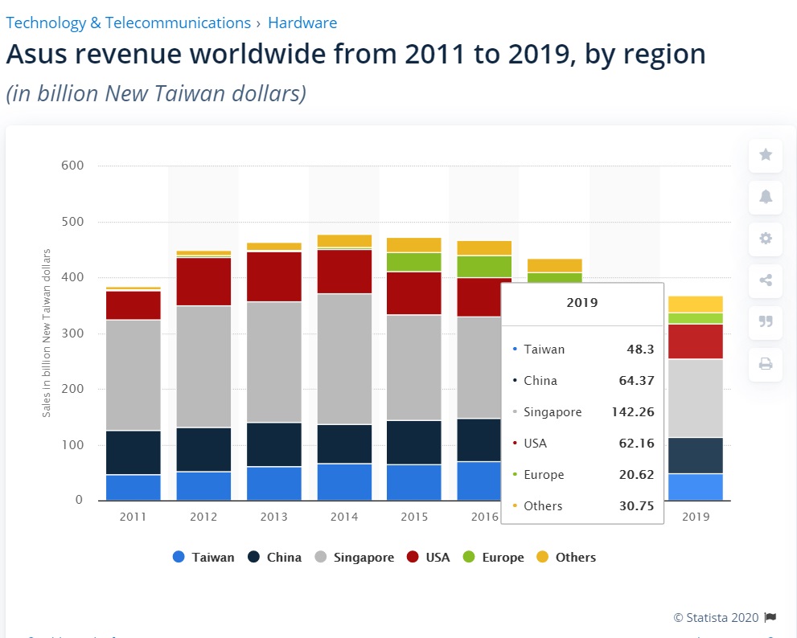Click the 2019 green Europe bar segment

696,318
